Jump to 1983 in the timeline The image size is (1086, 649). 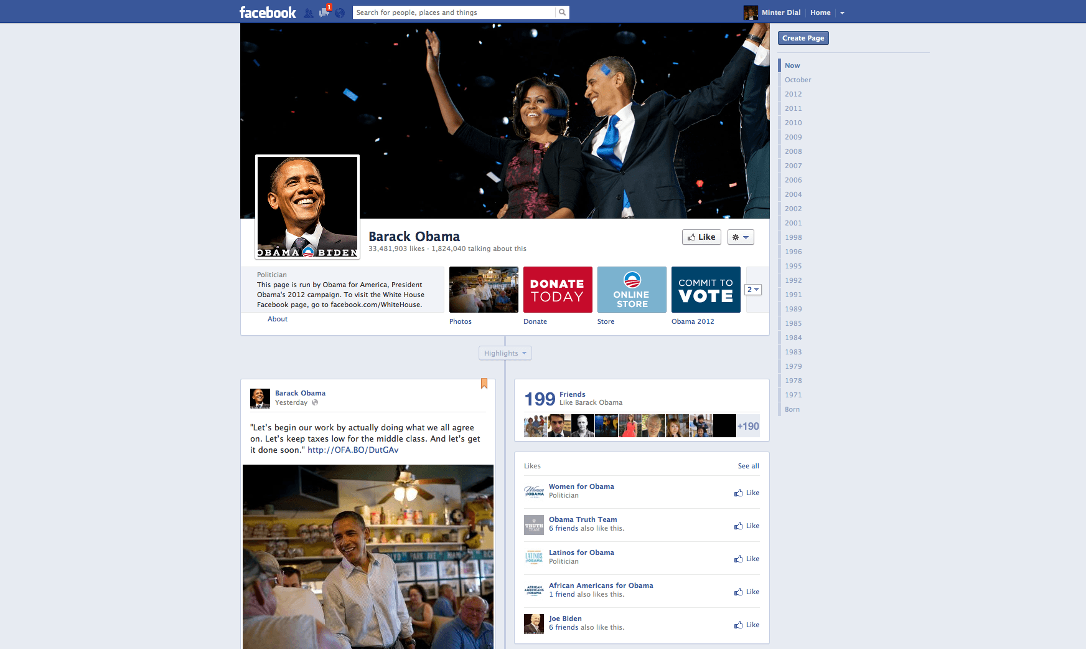tap(793, 352)
